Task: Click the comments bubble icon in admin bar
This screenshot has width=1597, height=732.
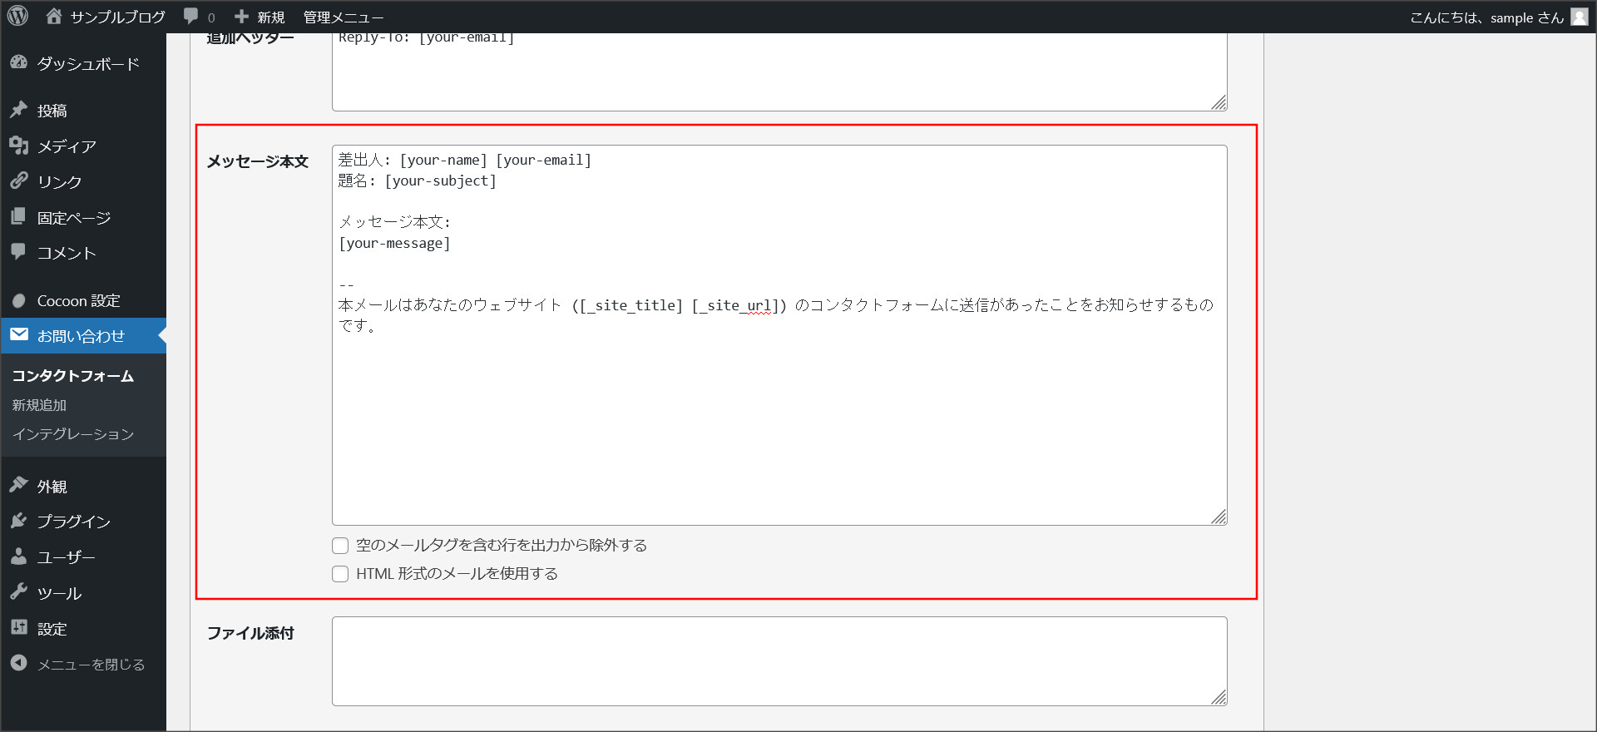Action: 191,16
